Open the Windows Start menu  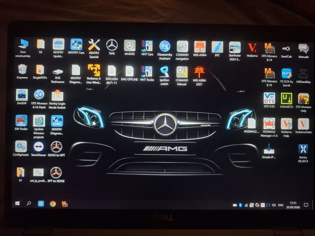tap(18, 203)
